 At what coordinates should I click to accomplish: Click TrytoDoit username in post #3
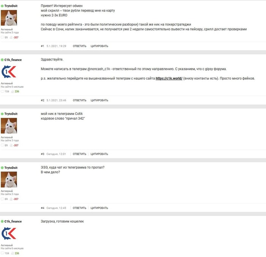[x=11, y=114]
